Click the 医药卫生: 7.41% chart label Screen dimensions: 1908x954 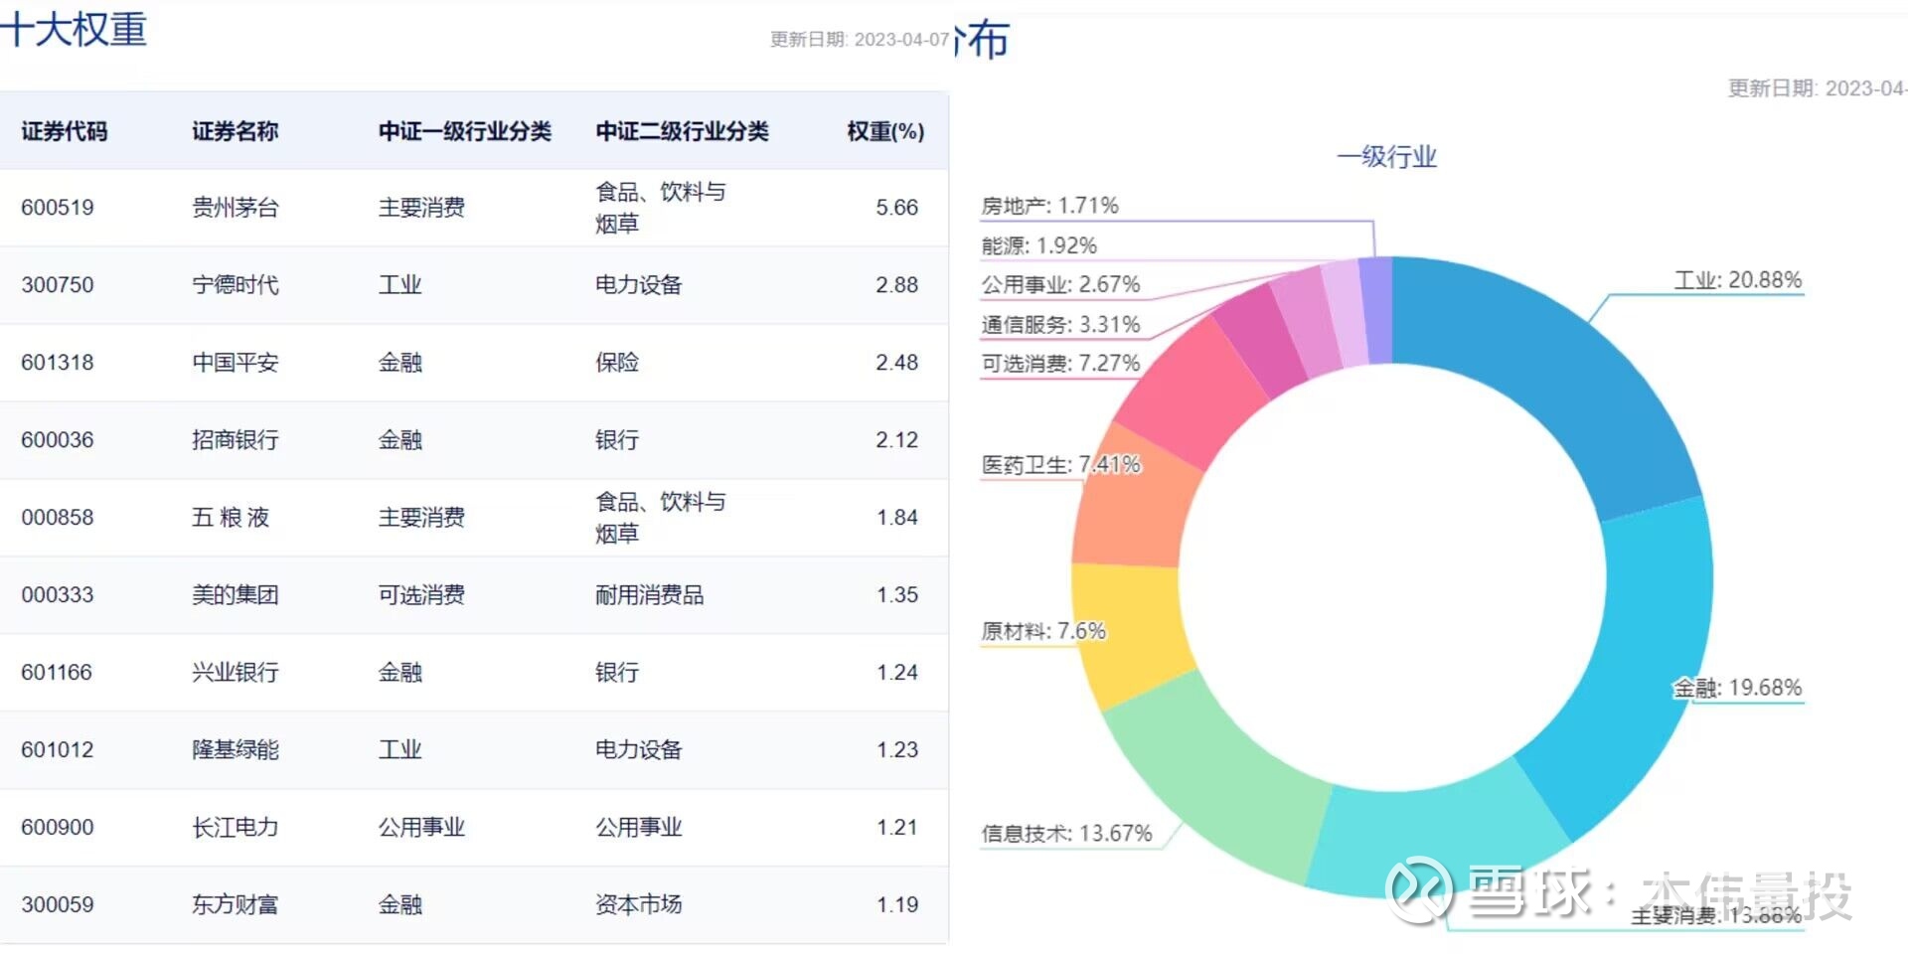tap(1060, 465)
